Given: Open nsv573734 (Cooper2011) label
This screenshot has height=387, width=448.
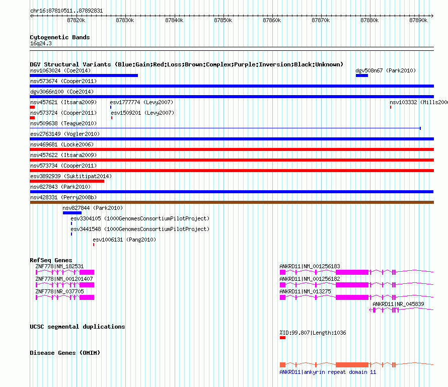Looking at the screenshot, I should (x=63, y=166).
